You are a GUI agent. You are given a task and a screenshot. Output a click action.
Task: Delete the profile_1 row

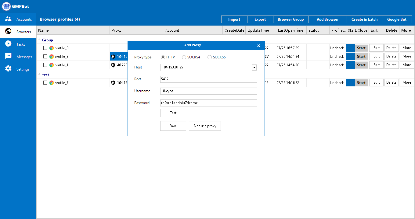pyautogui.click(x=392, y=65)
